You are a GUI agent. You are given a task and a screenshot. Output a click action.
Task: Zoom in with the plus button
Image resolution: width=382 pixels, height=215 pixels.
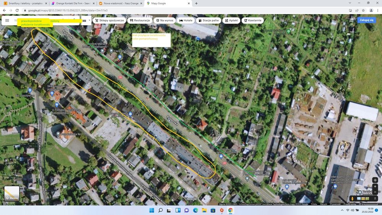tap(375, 186)
